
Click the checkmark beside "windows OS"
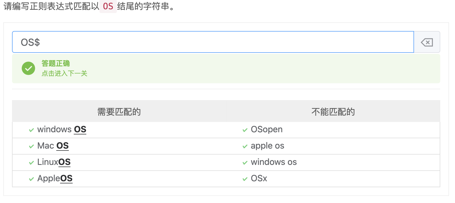click(x=31, y=130)
